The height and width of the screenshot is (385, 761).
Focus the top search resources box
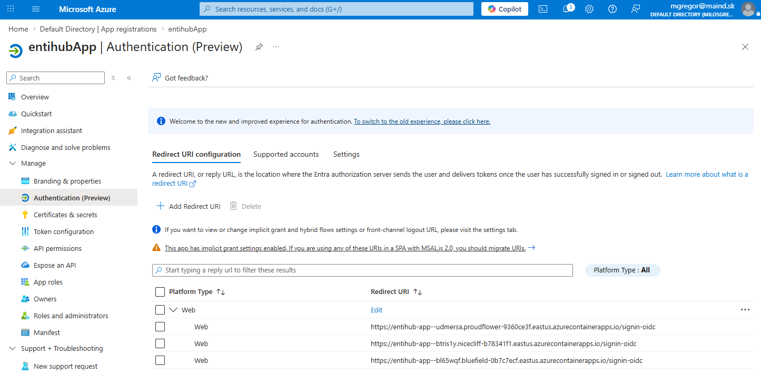pyautogui.click(x=337, y=9)
